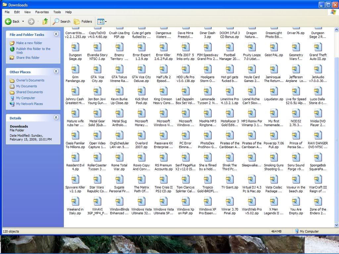Viewport: 339px width, 254px height.
Task: Click the Downloads folder title bar icon
Action: [x=5, y=5]
